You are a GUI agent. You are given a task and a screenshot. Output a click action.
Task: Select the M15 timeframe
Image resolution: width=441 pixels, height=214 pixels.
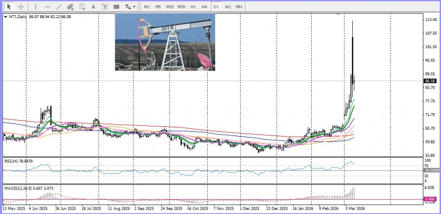pyautogui.click(x=170, y=7)
